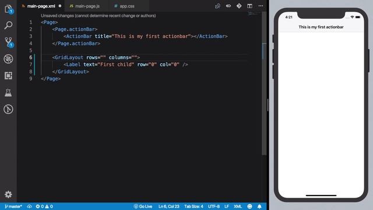Click the diamond git icon in editor toolbar
Viewport: 373px width, 210px height.
click(x=239, y=6)
